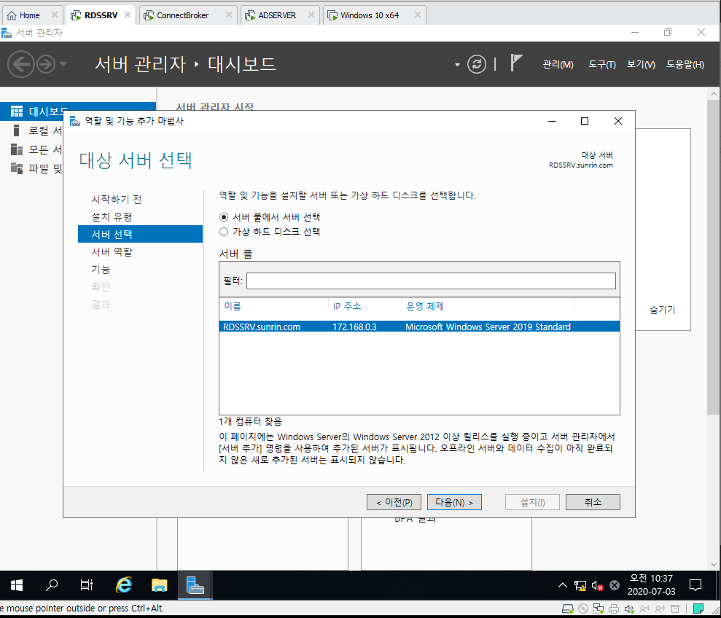The height and width of the screenshot is (618, 721).
Task: Click the 취소 button
Action: 593,502
